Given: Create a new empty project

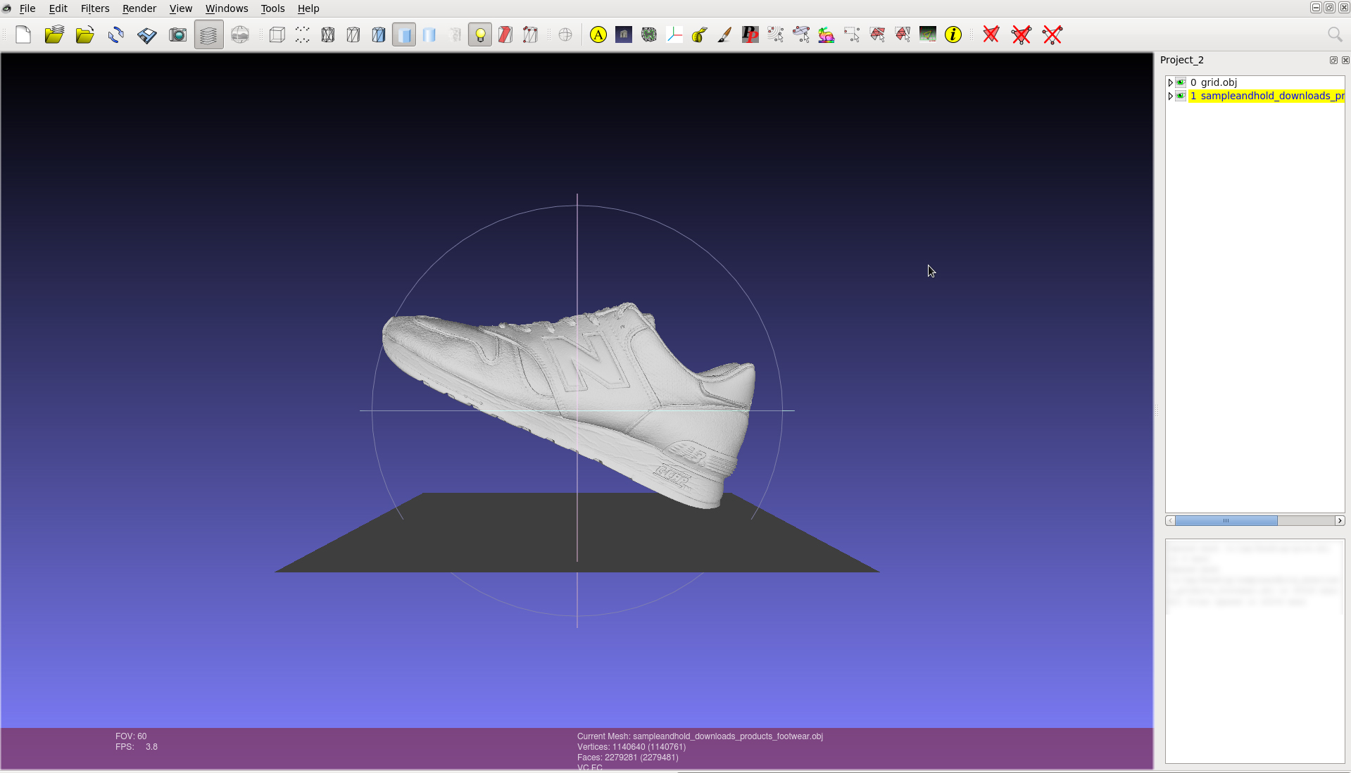Looking at the screenshot, I should 23,34.
